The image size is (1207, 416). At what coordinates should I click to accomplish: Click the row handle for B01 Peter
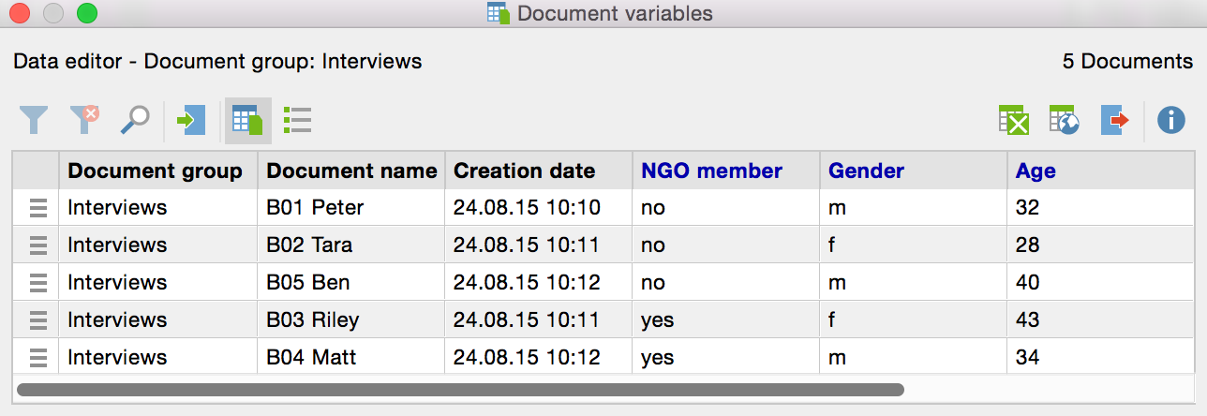coord(37,208)
